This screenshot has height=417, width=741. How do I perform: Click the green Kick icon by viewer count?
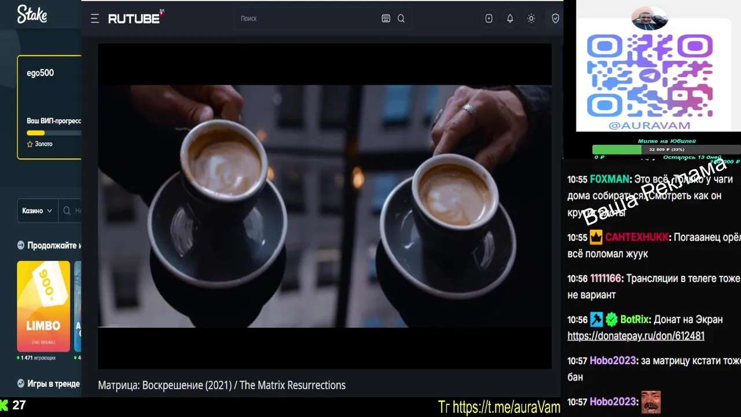4,405
